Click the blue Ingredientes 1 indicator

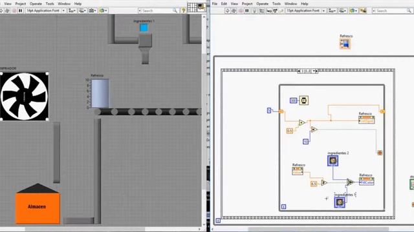point(144,28)
